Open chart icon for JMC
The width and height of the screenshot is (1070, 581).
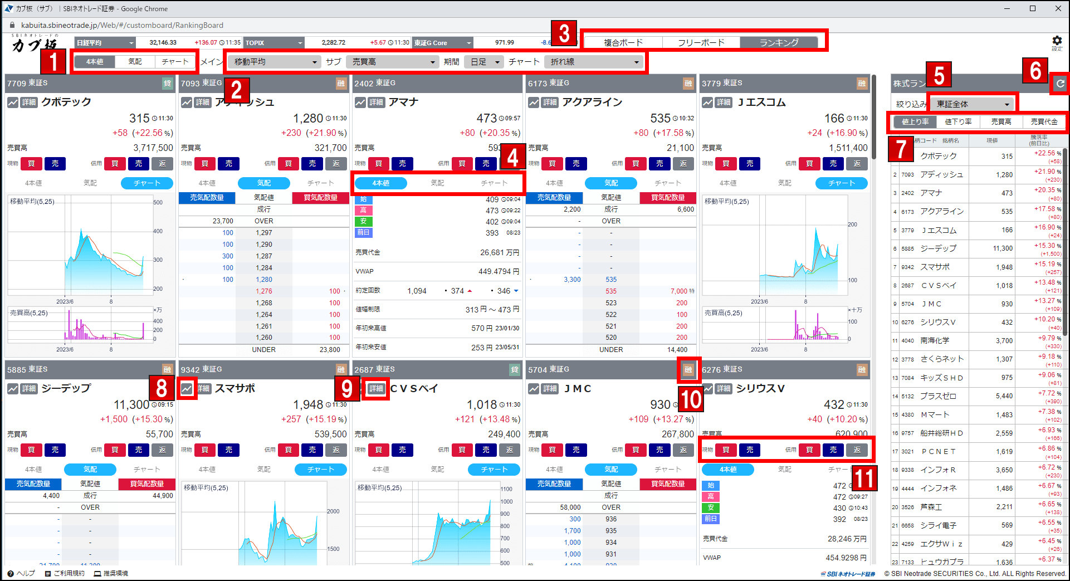point(534,389)
